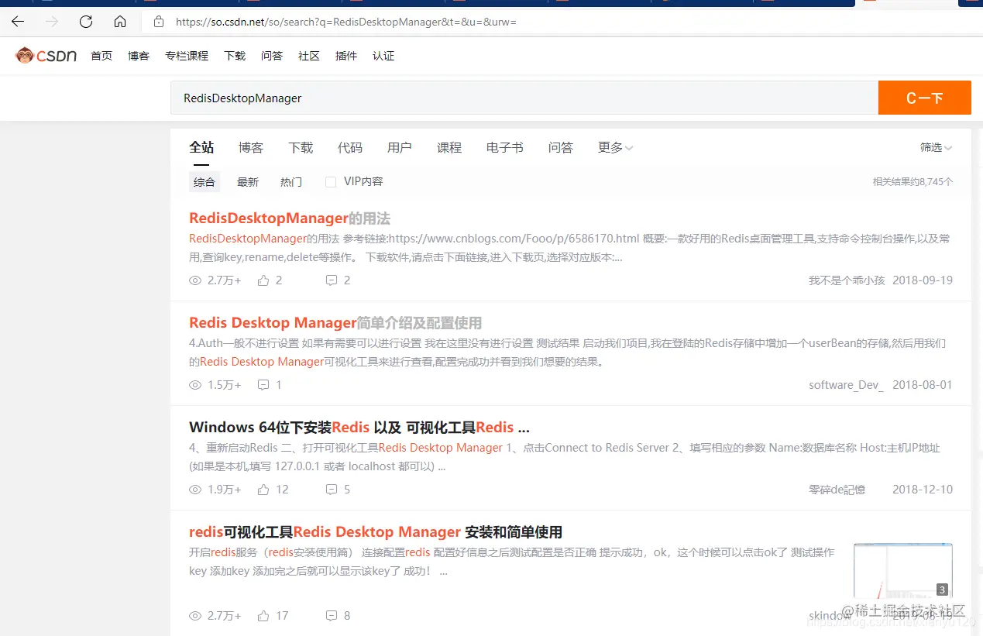Open 博客 in the CSDN top navigation
Image resolution: width=983 pixels, height=636 pixels.
coord(139,56)
